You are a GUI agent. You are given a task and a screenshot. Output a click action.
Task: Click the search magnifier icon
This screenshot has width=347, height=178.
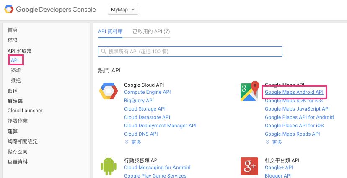pos(104,52)
